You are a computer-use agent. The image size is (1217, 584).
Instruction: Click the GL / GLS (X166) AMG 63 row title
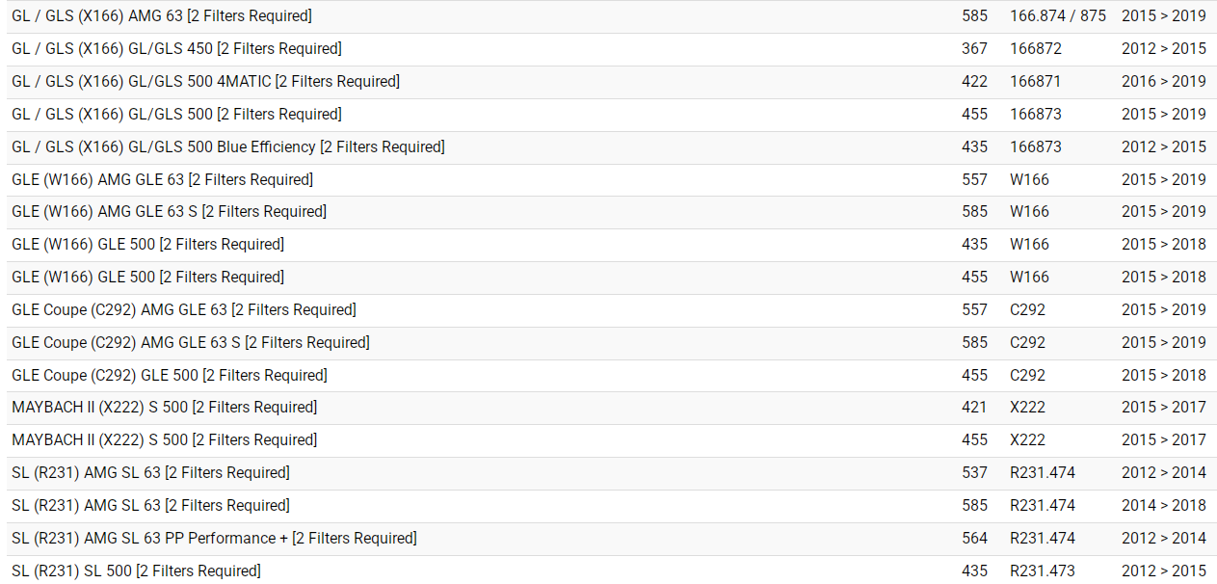pos(162,16)
